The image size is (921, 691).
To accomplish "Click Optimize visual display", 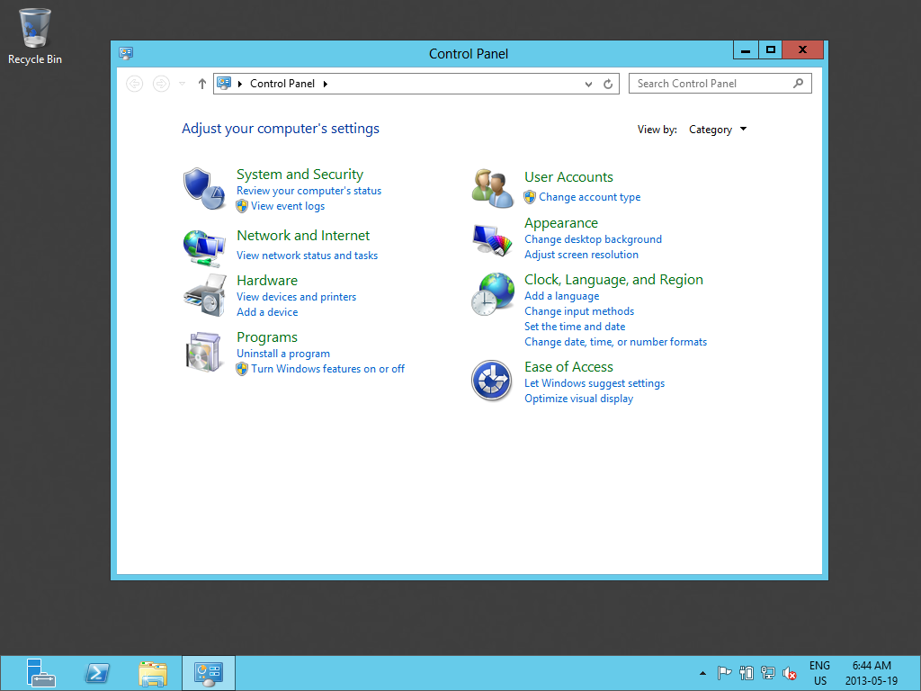I will point(578,399).
